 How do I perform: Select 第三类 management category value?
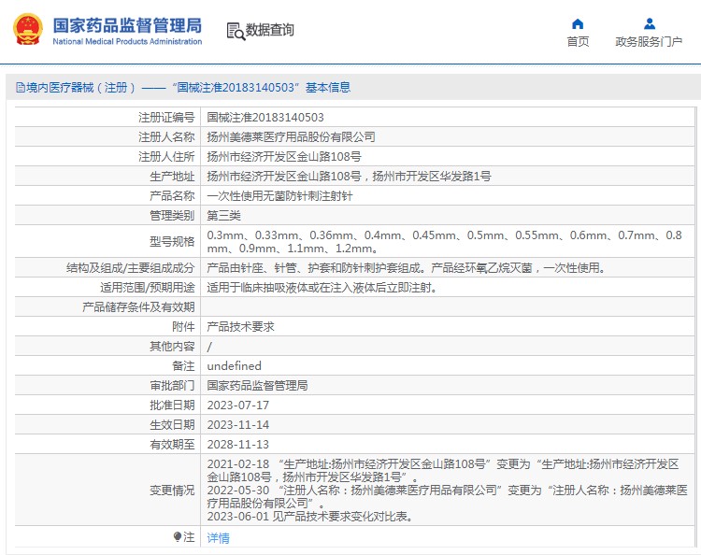[x=223, y=216]
